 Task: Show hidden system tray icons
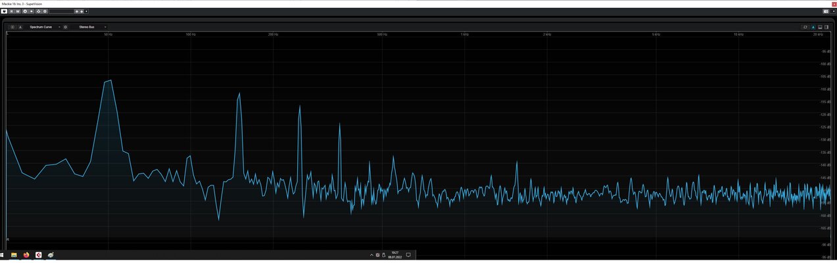pyautogui.click(x=371, y=254)
